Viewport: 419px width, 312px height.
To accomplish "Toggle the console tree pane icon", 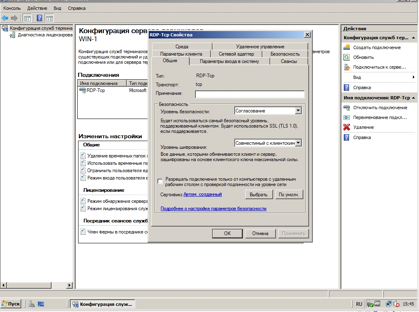I will 27,18.
